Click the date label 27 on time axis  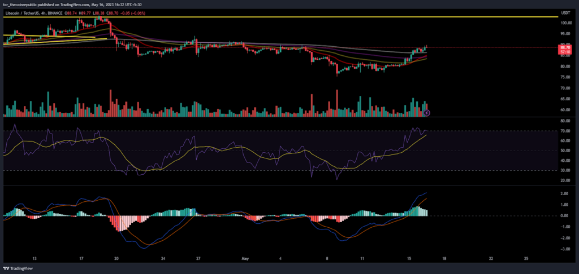[x=198, y=258]
